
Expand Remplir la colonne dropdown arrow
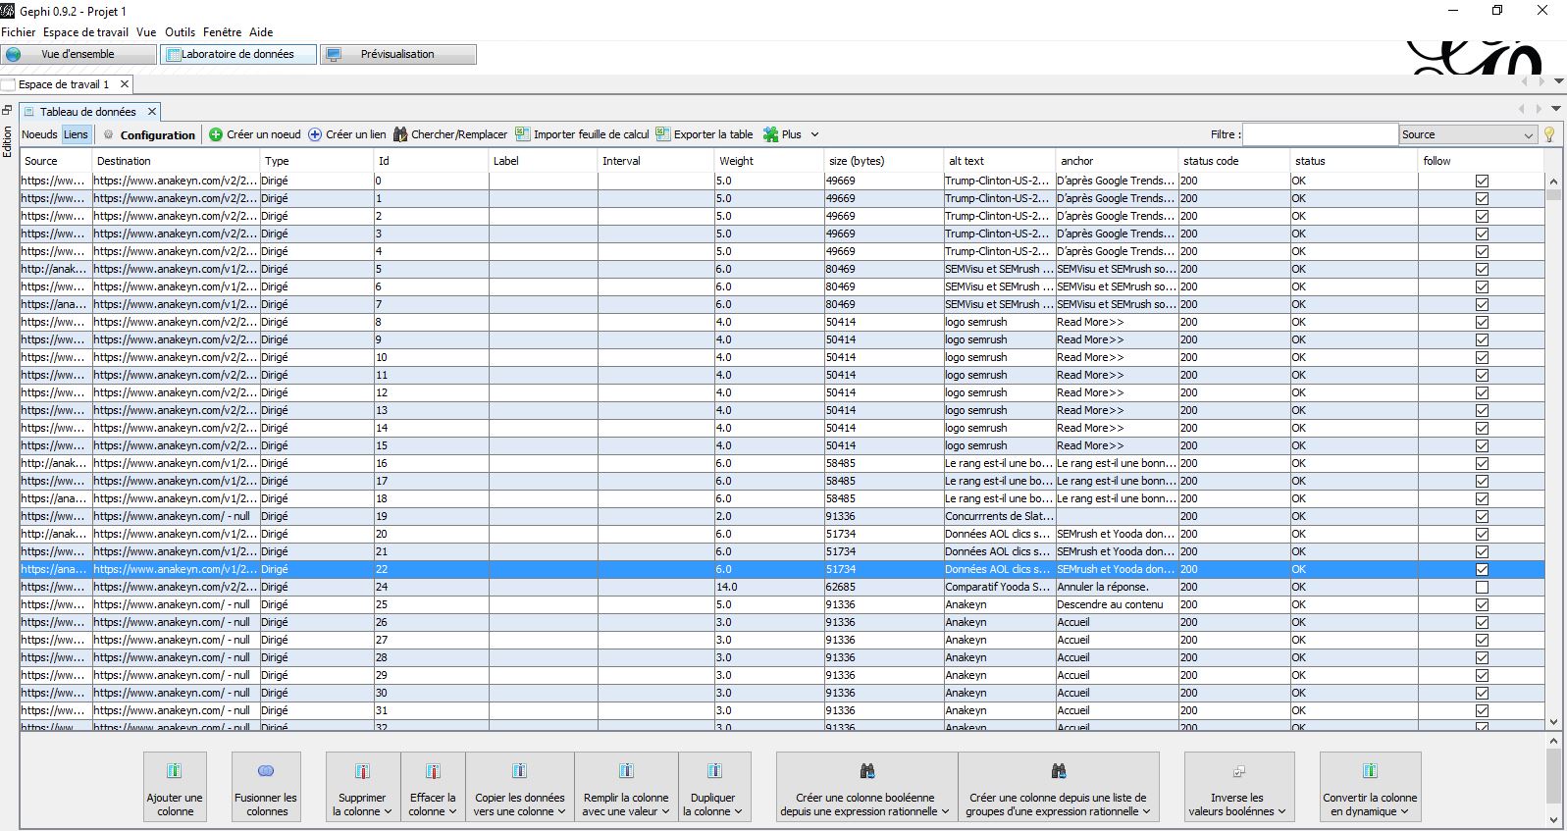pyautogui.click(x=665, y=811)
